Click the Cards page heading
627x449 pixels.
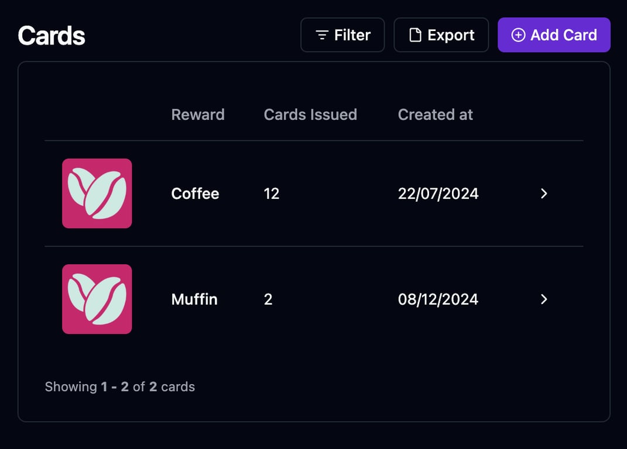(52, 36)
